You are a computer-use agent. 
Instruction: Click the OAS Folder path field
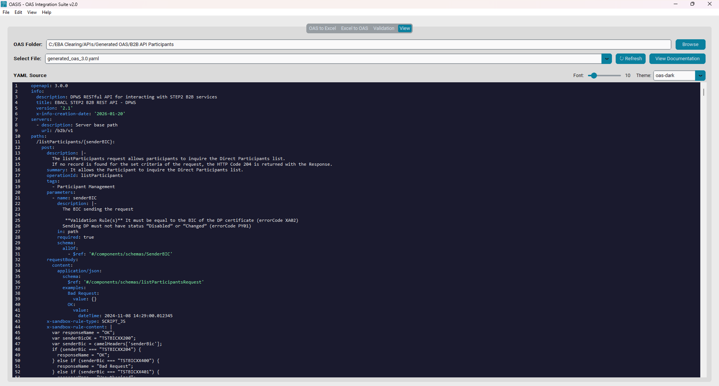click(x=262, y=44)
